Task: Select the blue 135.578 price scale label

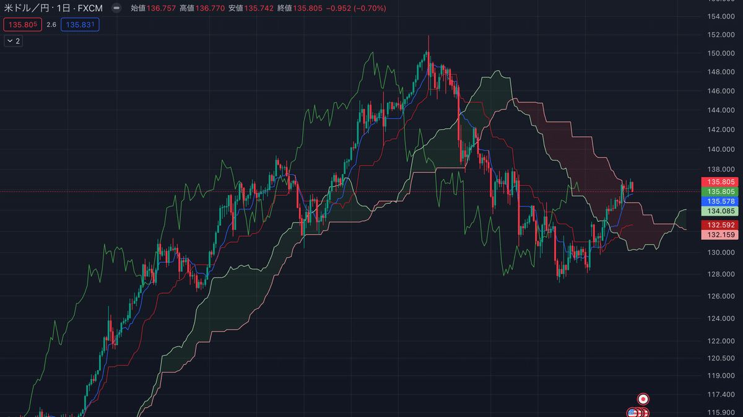Action: [x=720, y=201]
